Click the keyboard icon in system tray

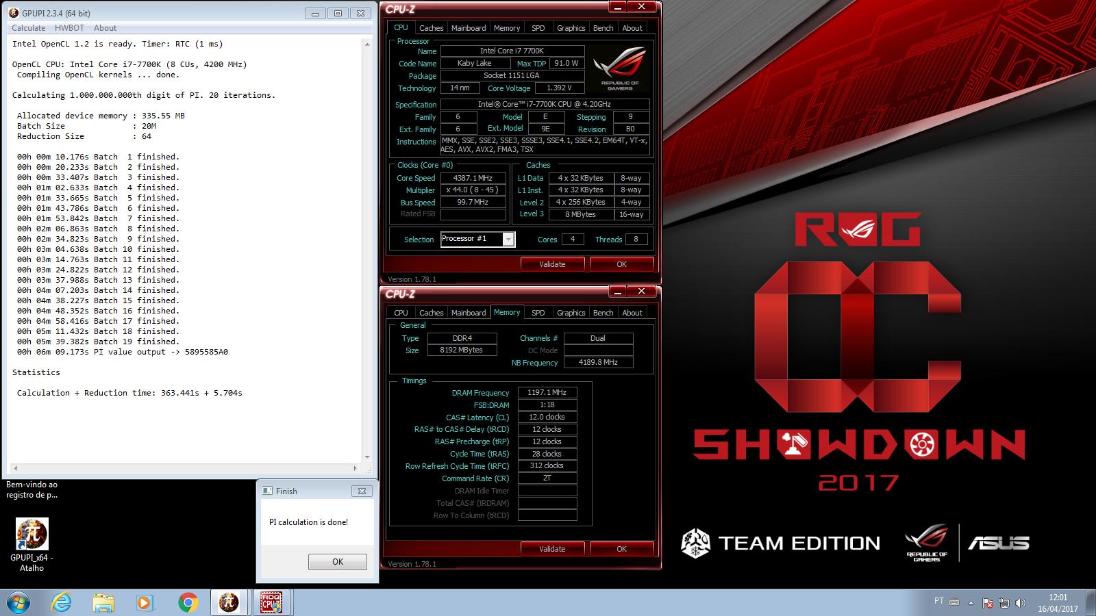(955, 602)
